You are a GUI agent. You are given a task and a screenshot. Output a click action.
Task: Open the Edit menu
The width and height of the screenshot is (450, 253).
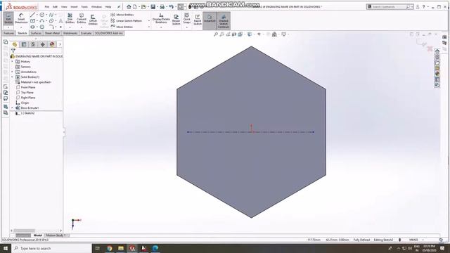click(x=55, y=6)
